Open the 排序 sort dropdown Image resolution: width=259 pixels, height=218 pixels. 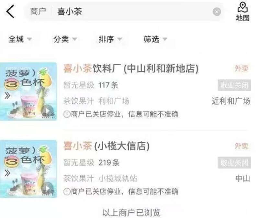click(x=110, y=39)
